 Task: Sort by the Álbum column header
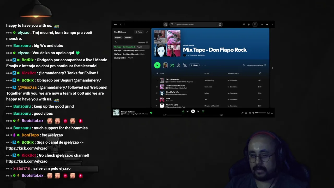pos(207,73)
